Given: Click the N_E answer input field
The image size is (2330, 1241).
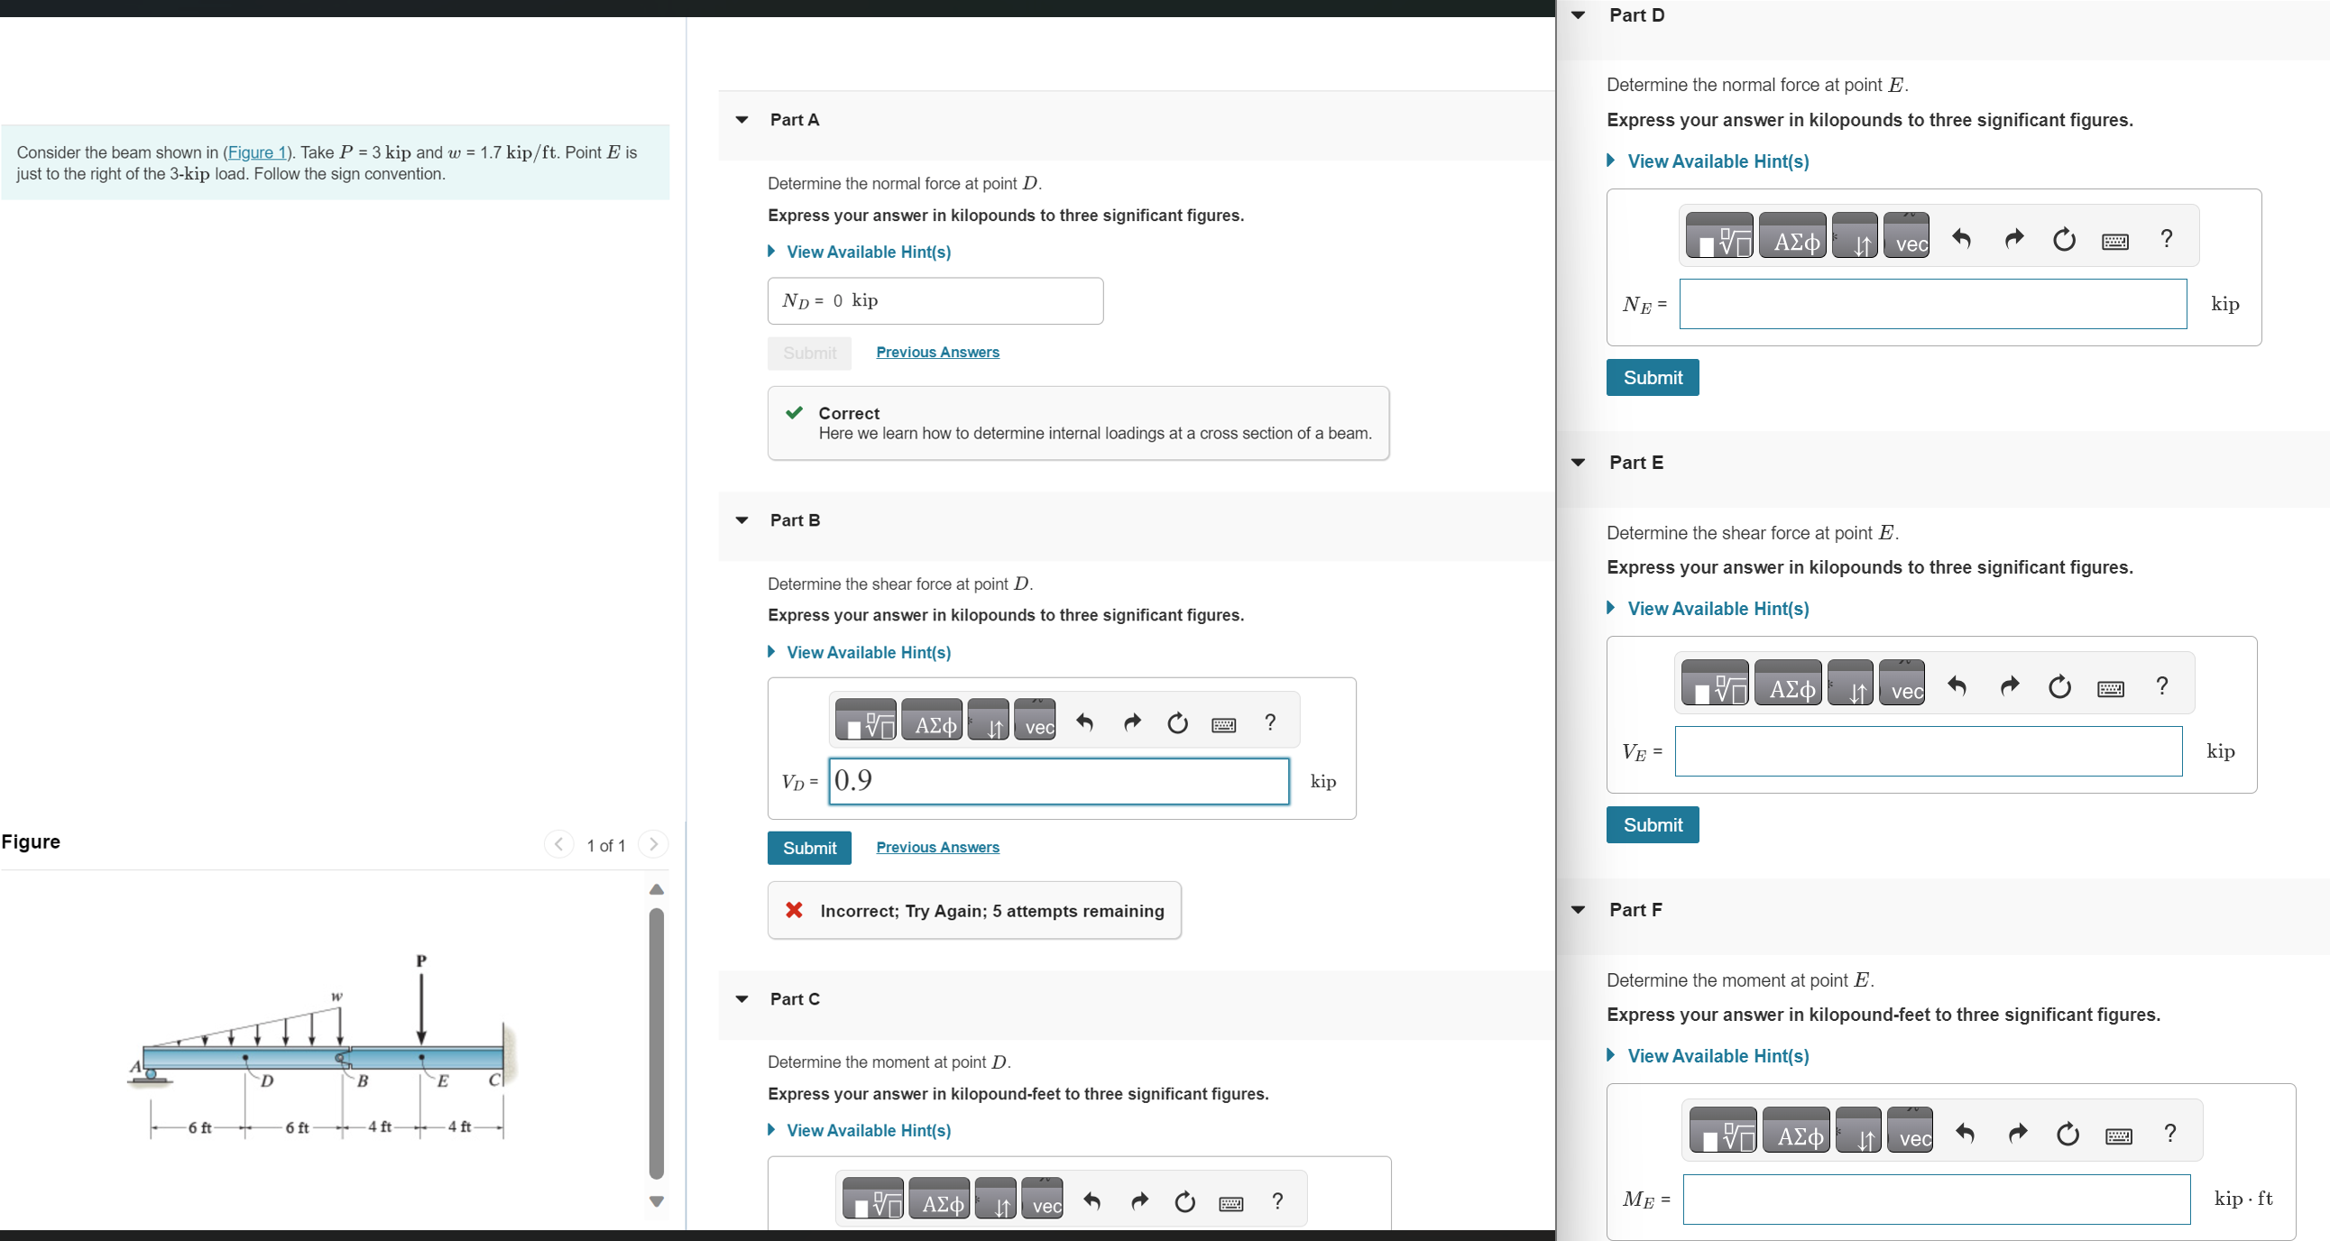Looking at the screenshot, I should coord(1932,304).
